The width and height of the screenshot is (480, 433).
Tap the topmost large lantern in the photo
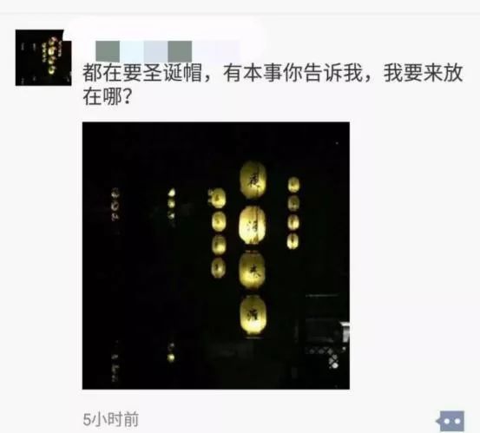pyautogui.click(x=253, y=180)
